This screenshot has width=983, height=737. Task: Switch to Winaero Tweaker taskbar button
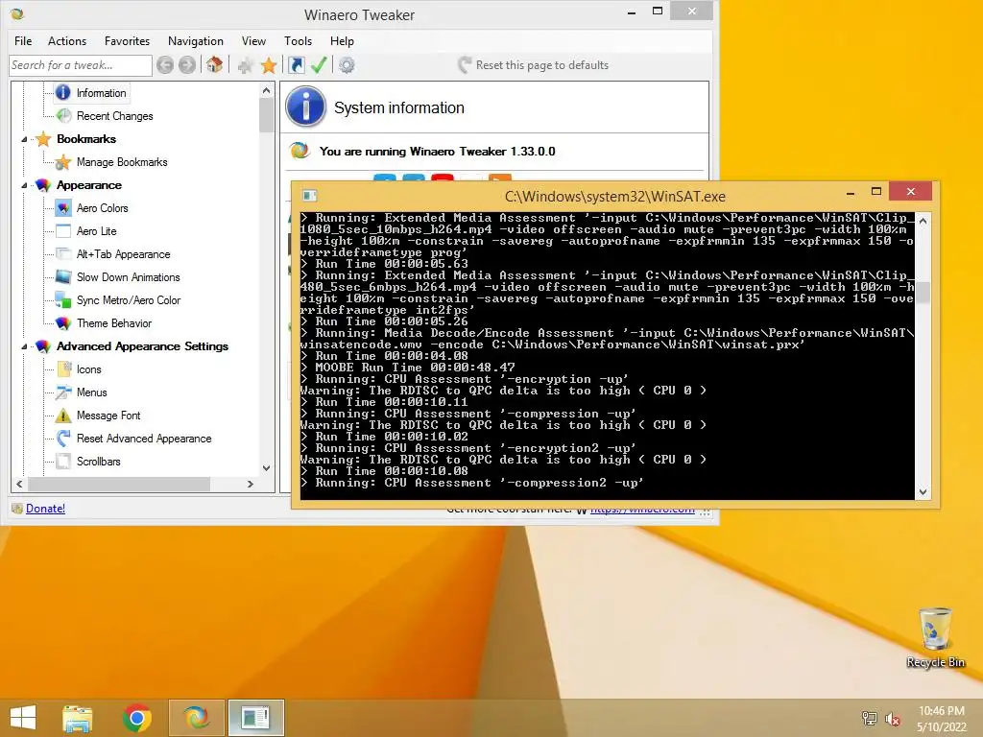(x=196, y=718)
